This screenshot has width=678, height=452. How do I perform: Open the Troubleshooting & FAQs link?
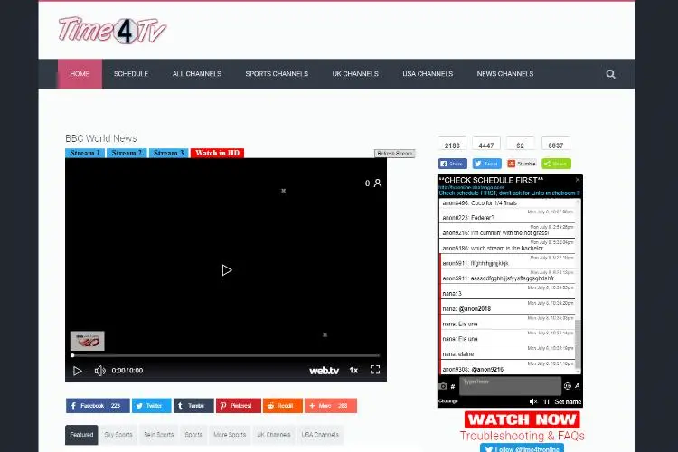[x=522, y=436]
